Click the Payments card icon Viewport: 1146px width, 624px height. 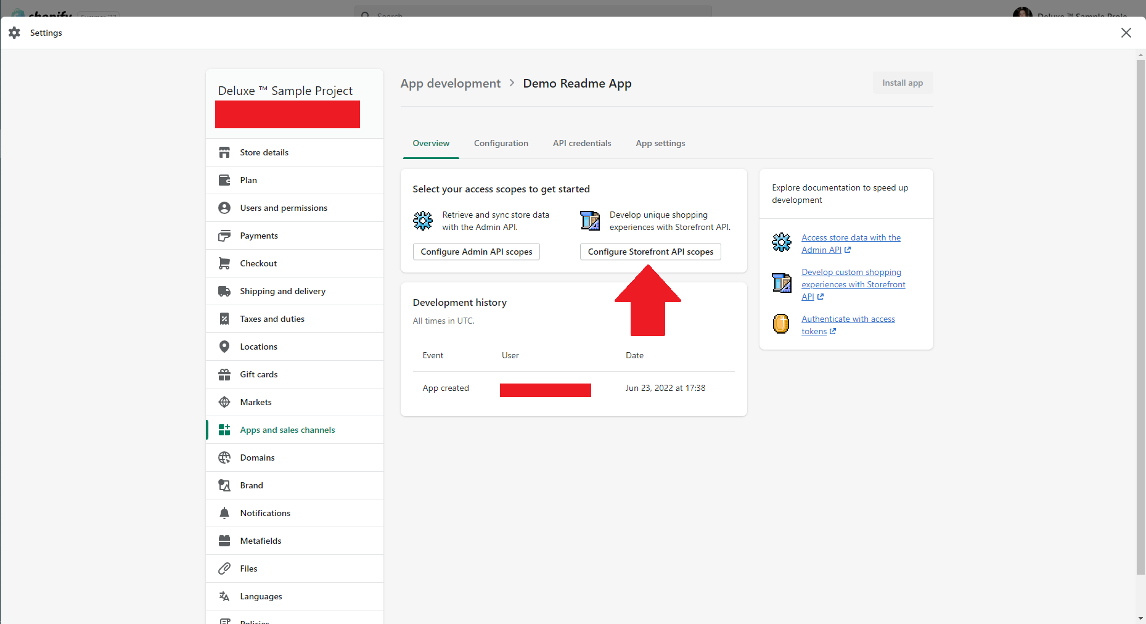pyautogui.click(x=224, y=236)
